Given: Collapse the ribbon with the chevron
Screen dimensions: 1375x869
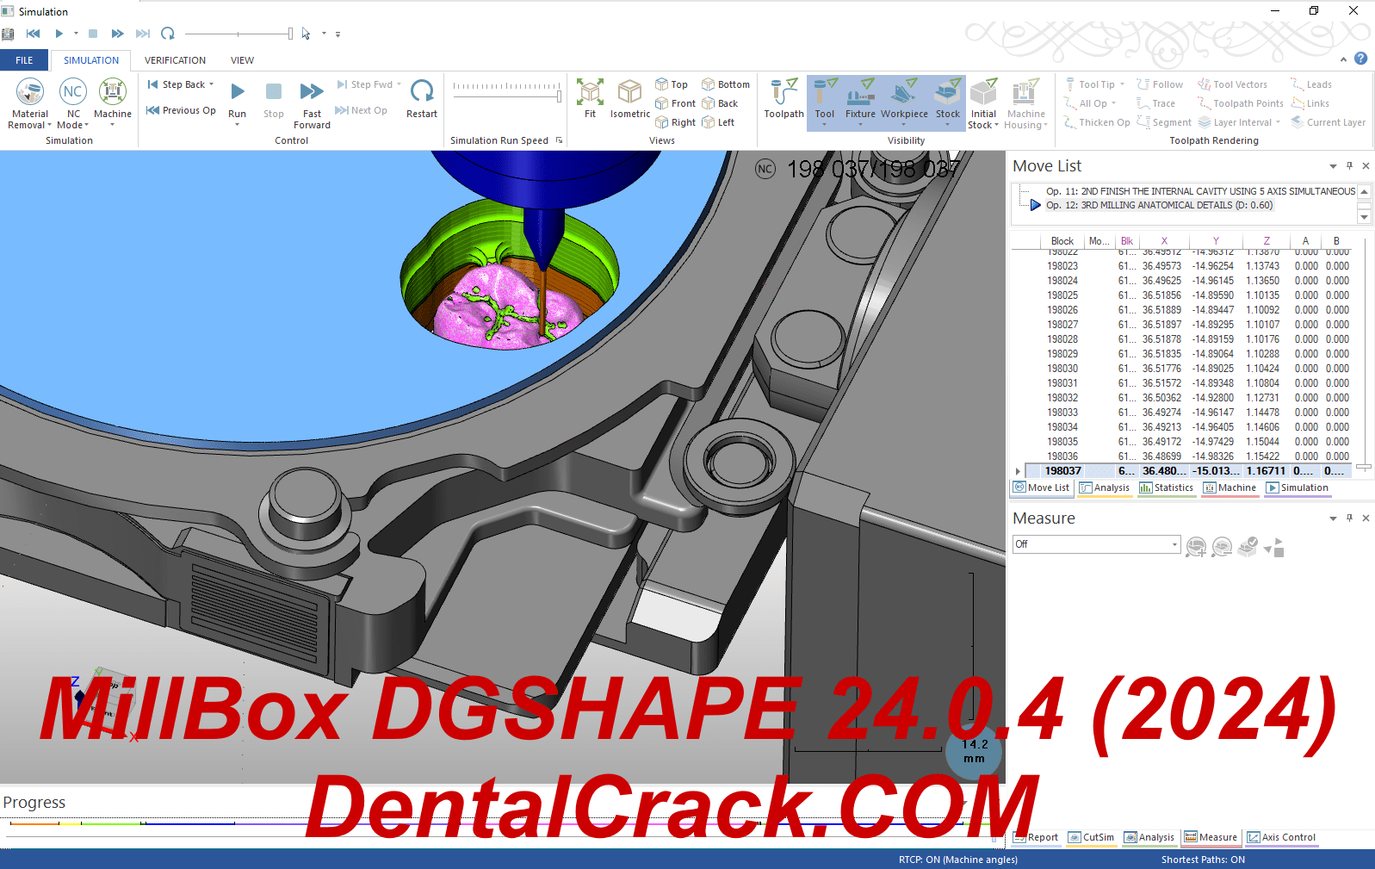Looking at the screenshot, I should (x=1343, y=59).
